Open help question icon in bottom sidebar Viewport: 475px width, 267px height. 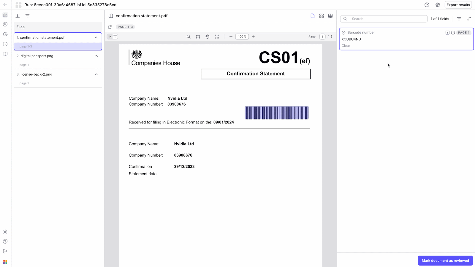pos(5,241)
